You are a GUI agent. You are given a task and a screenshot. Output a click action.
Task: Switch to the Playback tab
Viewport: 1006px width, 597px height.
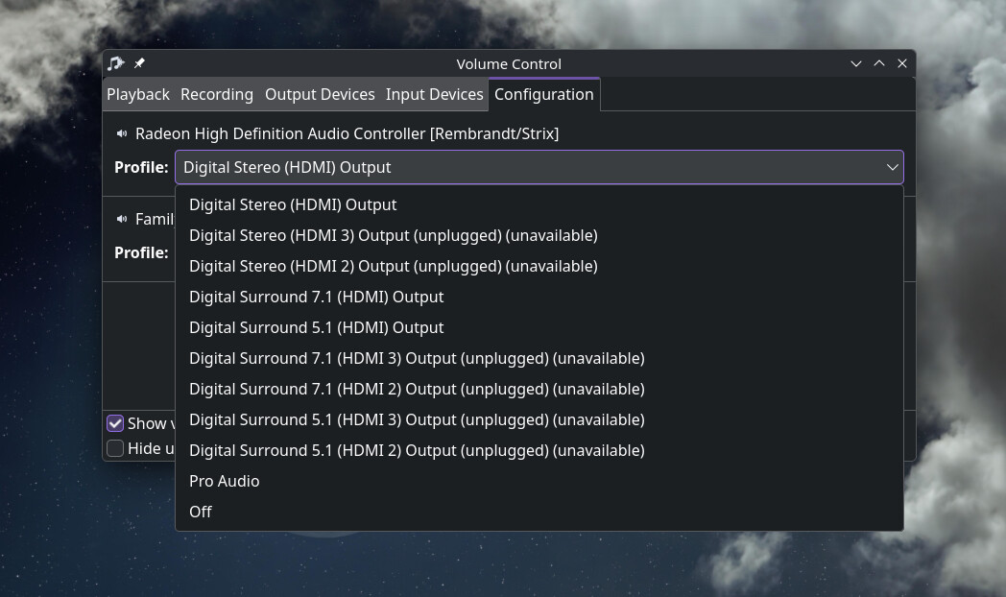tap(138, 94)
